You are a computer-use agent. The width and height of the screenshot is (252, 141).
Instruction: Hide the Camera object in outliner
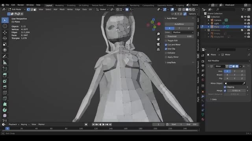(245, 20)
